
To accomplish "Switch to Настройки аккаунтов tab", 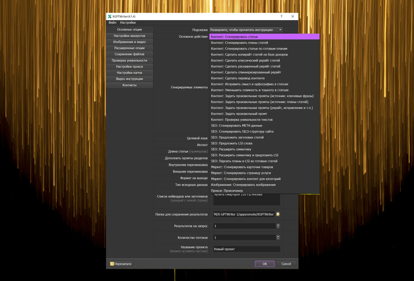I will [129, 35].
